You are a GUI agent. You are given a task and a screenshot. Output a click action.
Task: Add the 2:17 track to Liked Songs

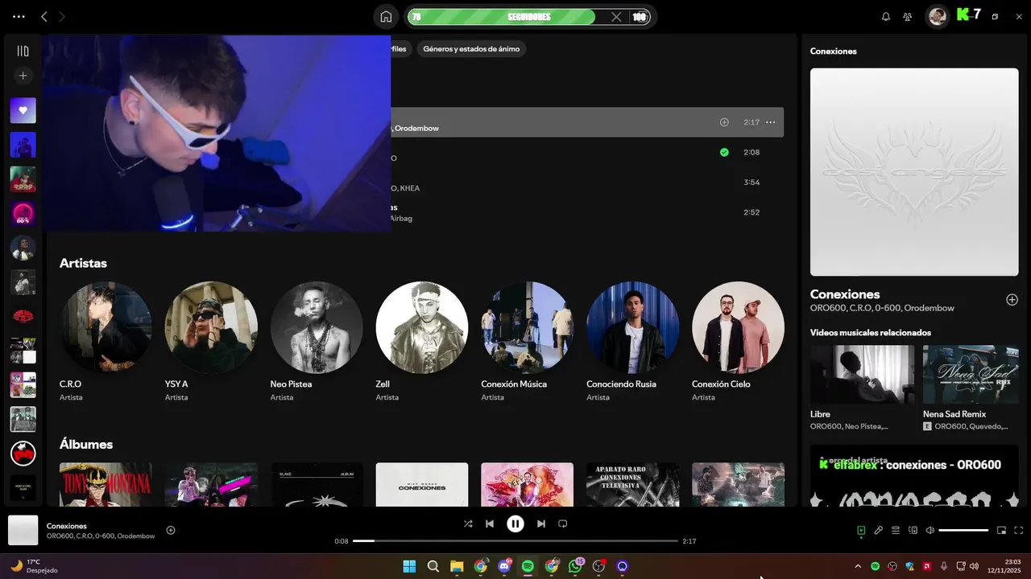724,122
